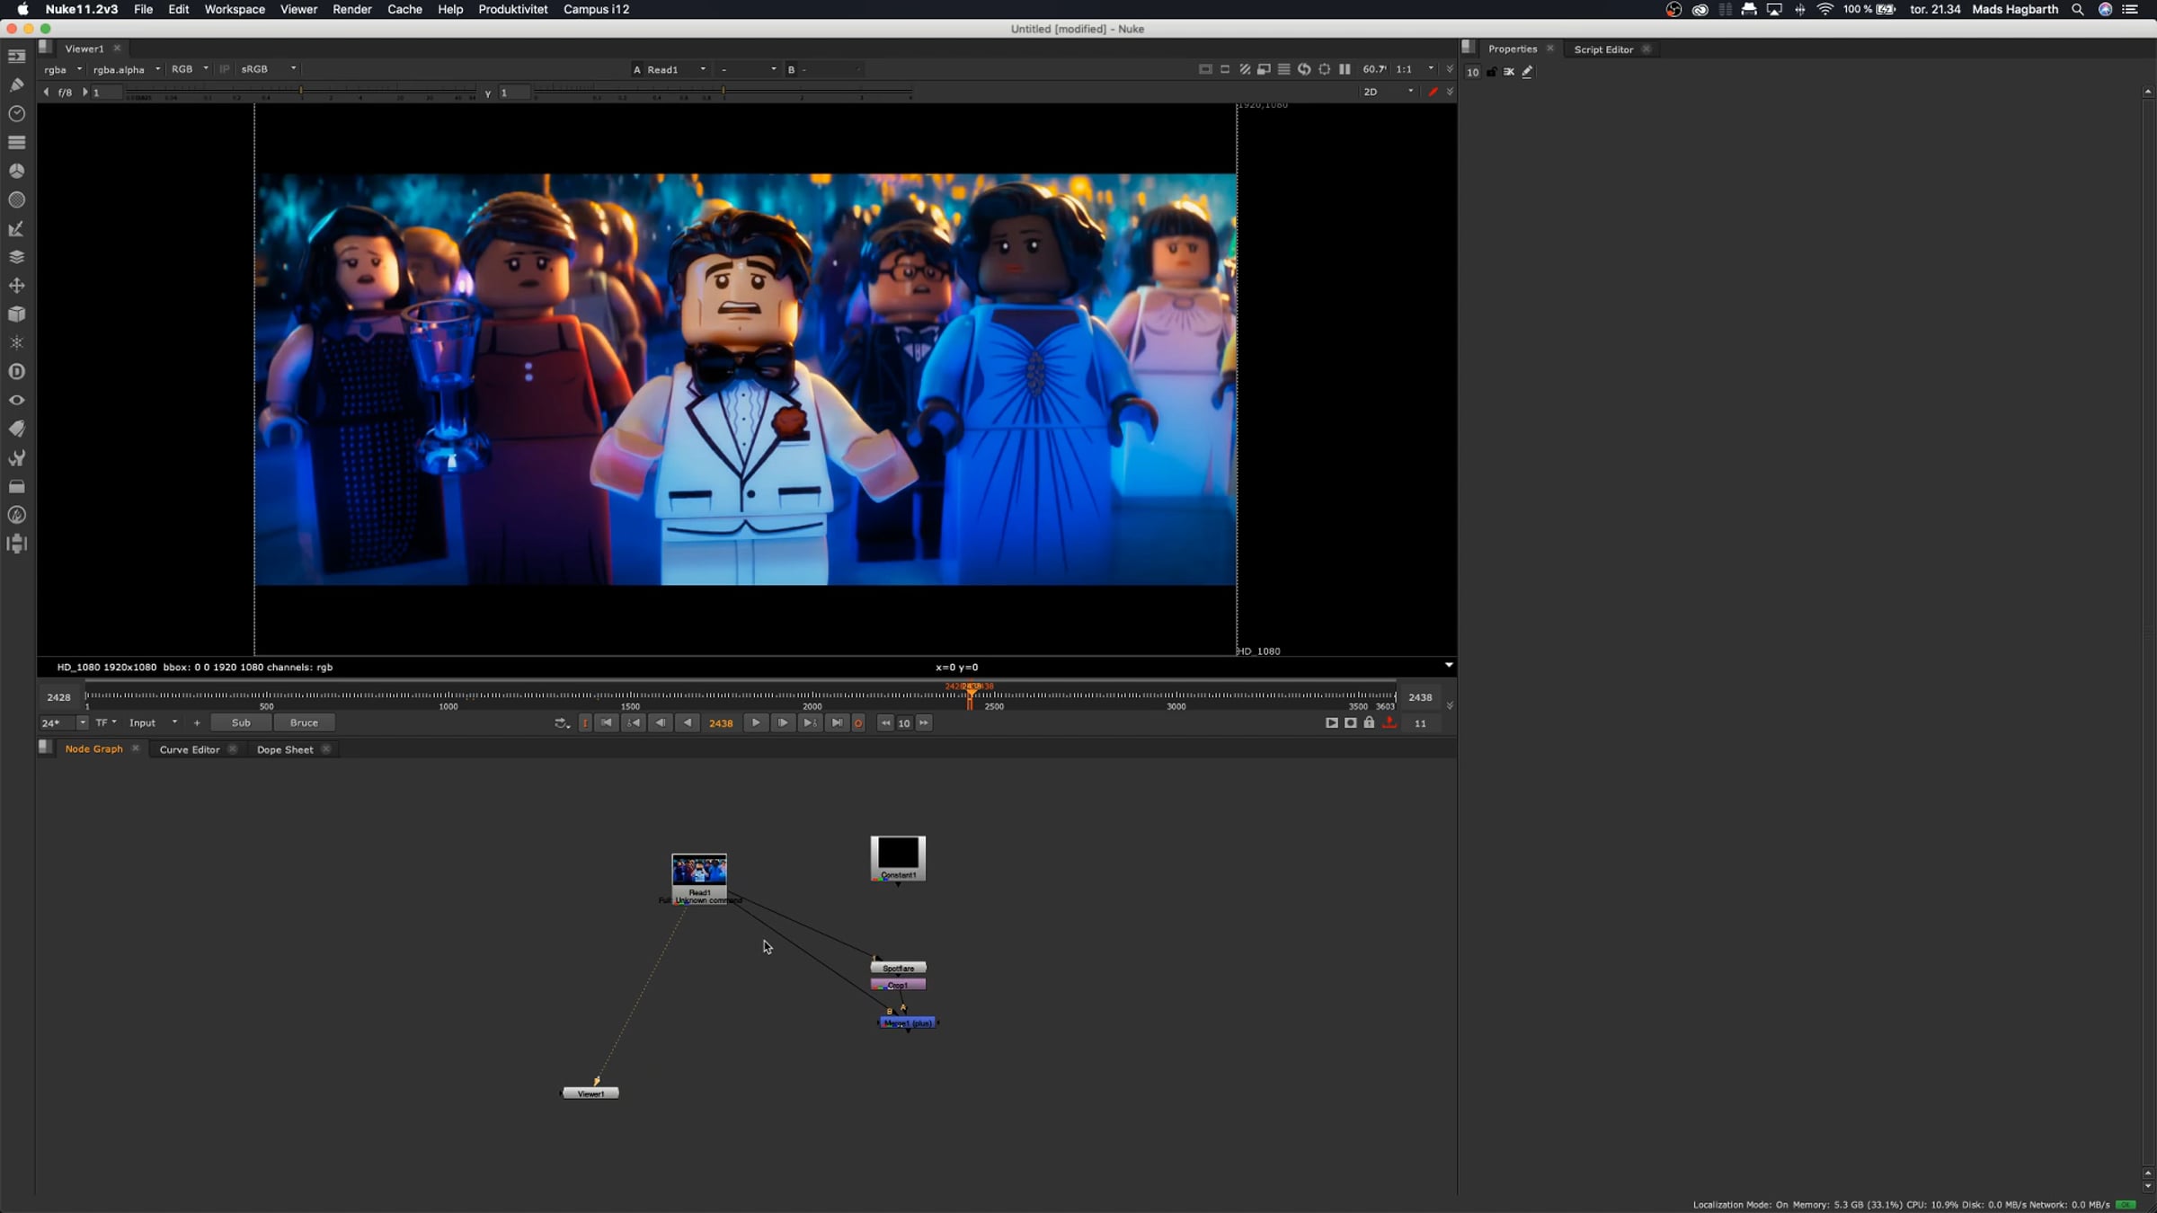
Task: Toggle the IP input process button
Action: [x=224, y=69]
